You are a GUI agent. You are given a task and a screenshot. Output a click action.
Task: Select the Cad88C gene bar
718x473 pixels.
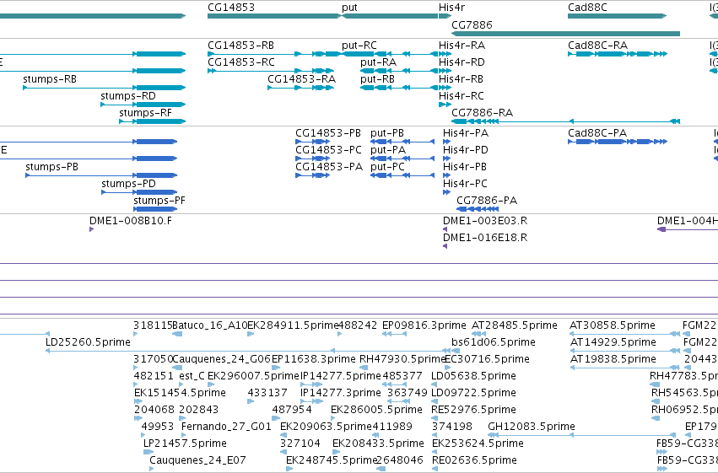click(x=617, y=16)
